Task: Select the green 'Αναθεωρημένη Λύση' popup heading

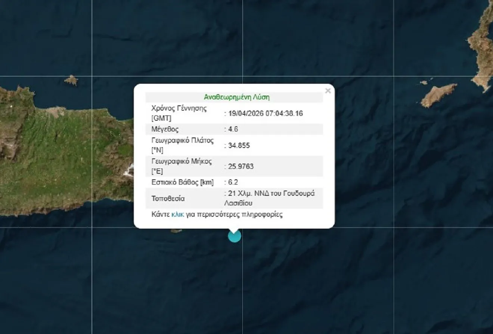Action: point(237,97)
